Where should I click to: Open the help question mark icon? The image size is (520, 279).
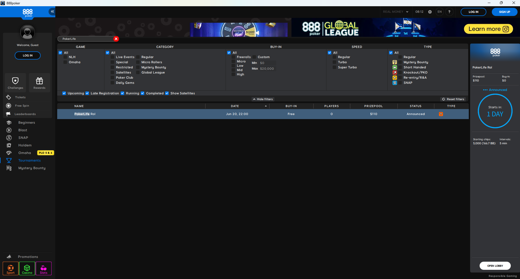pyautogui.click(x=449, y=12)
